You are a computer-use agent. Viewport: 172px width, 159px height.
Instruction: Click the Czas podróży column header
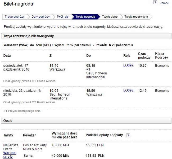(x=144, y=56)
